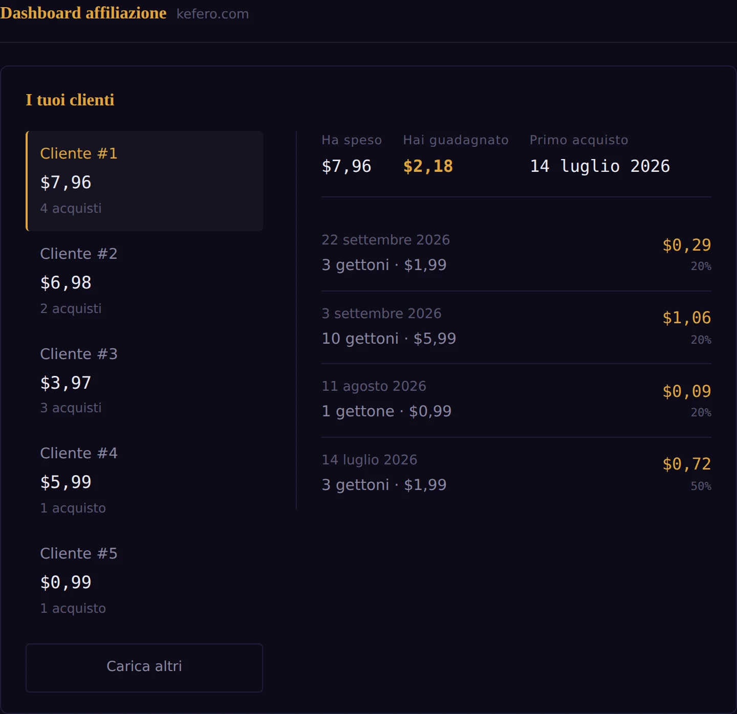Select the Cliente #1 card
Image resolution: width=737 pixels, height=714 pixels.
click(x=144, y=181)
